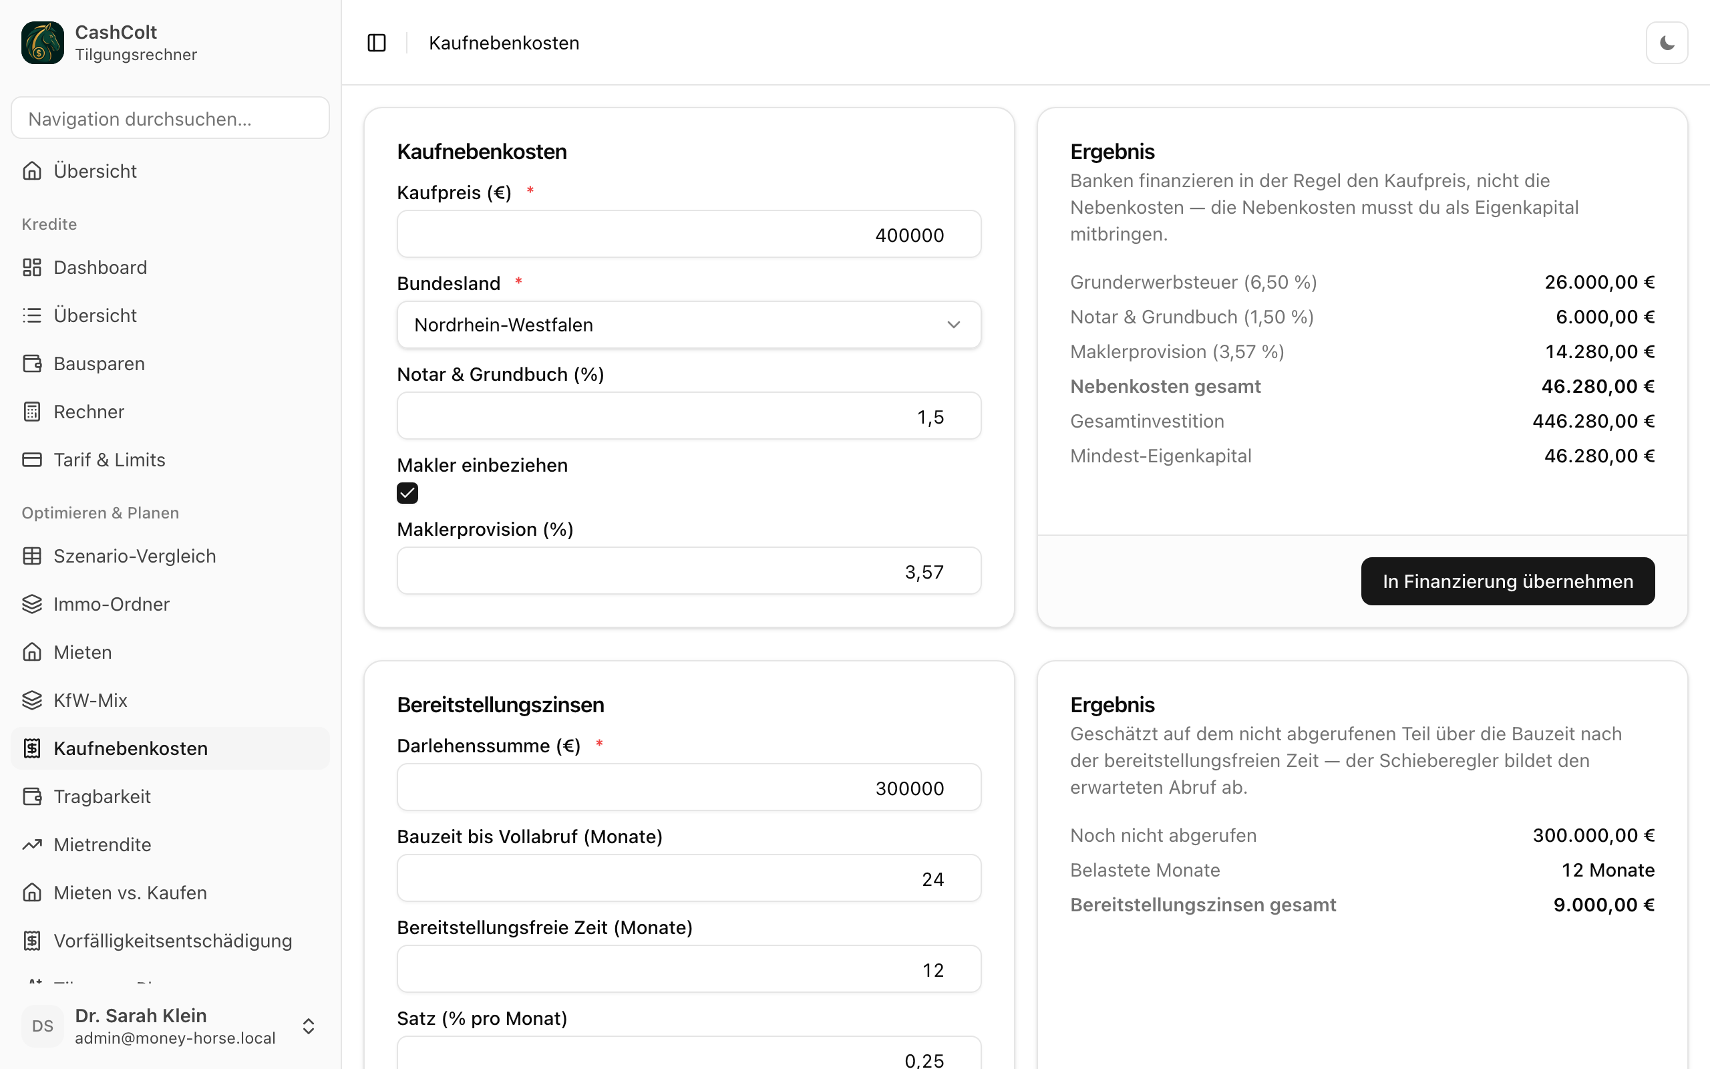Click the Kaufpreis input field
Viewport: 1710px width, 1069px height.
(689, 234)
